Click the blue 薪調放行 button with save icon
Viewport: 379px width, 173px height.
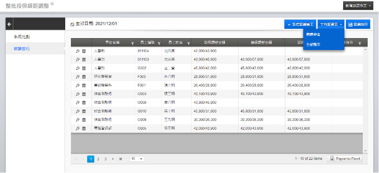358,25
